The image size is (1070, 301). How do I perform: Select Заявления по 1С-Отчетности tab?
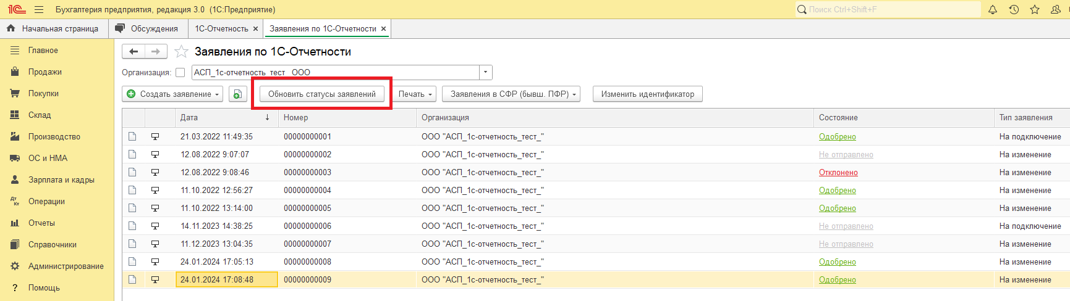click(323, 28)
